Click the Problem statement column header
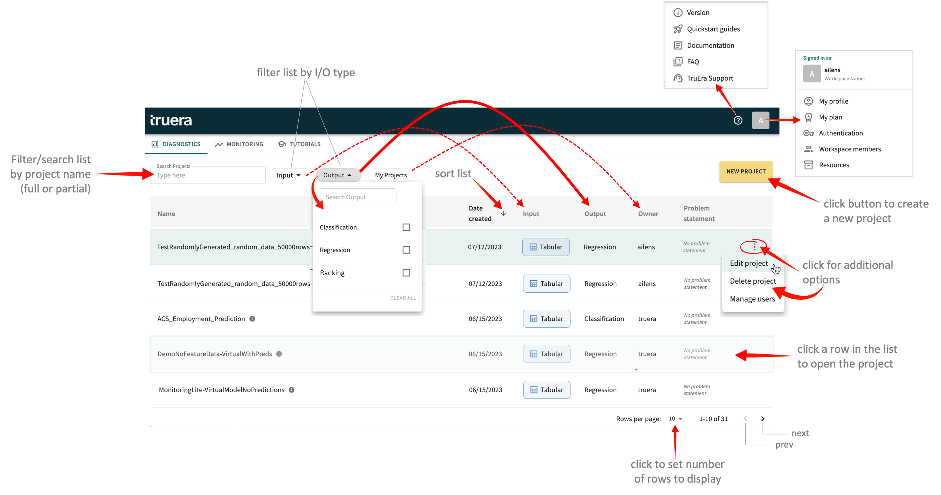Screen dimensions: 941x495 (699, 213)
